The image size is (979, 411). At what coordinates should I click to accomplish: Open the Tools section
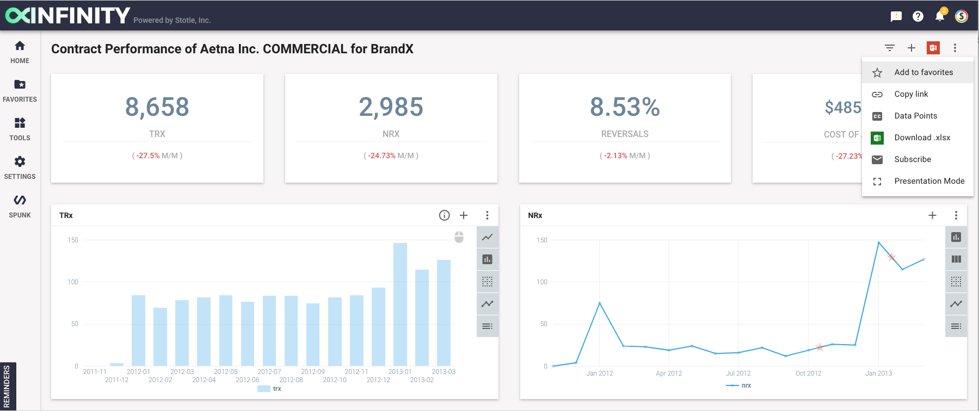click(20, 129)
